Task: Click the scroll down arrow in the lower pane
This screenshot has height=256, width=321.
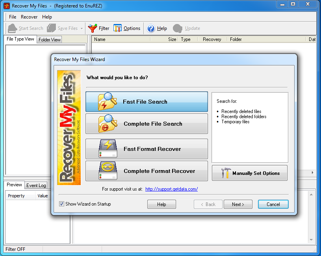Action: tap(311, 239)
